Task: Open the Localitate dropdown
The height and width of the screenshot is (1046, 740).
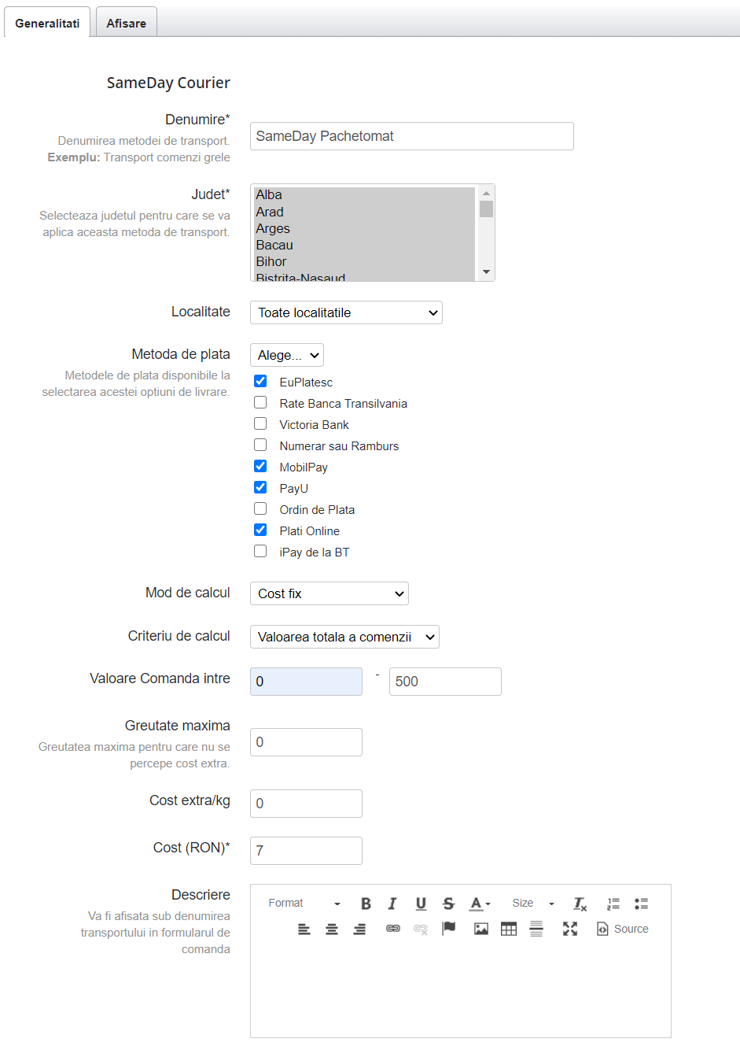Action: click(x=346, y=312)
